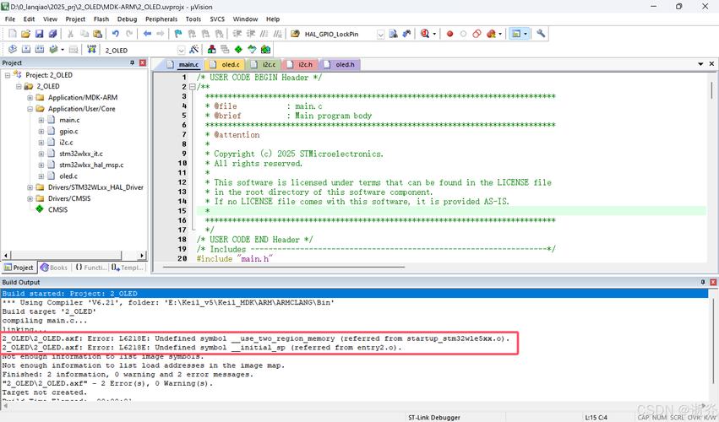Expand the Drivers/CMSIS folder
The width and height of the screenshot is (719, 422).
point(30,199)
